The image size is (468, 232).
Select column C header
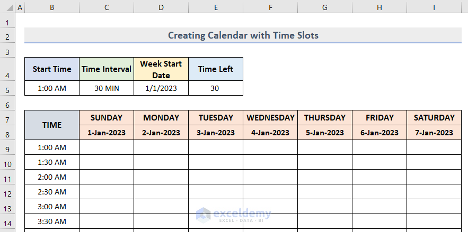(107, 8)
